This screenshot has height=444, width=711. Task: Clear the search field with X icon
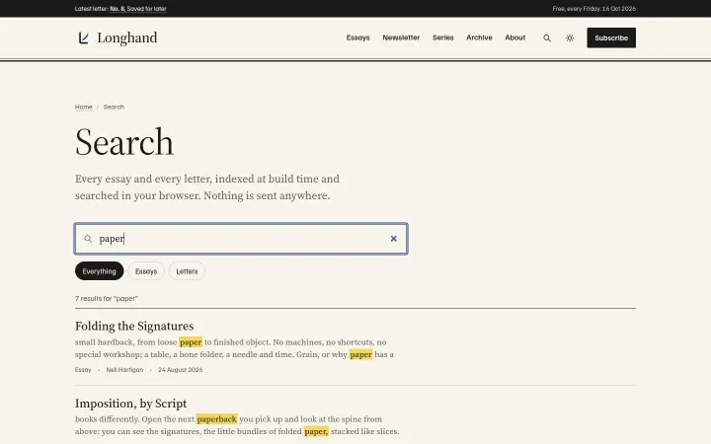point(394,239)
